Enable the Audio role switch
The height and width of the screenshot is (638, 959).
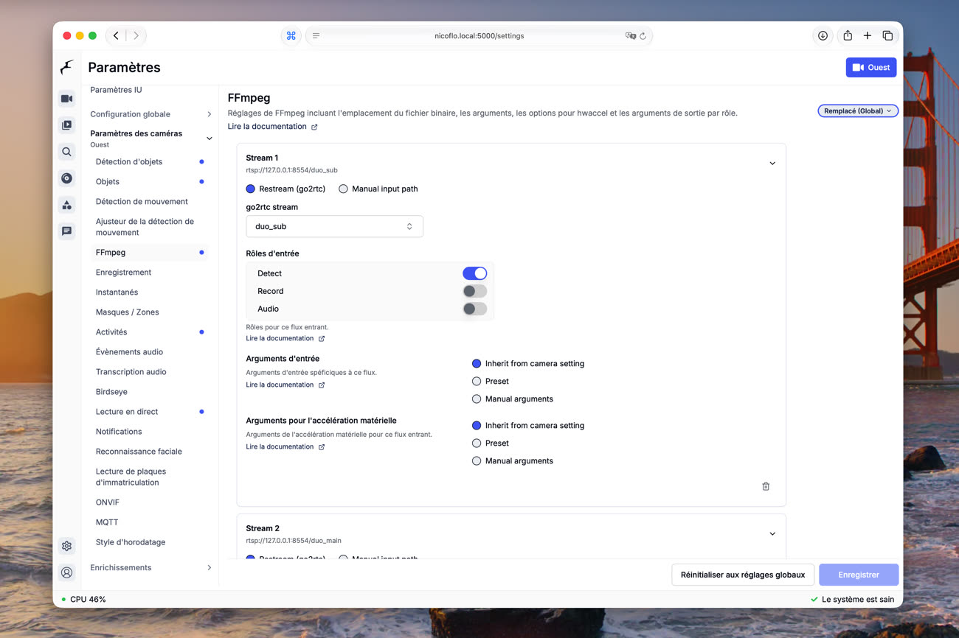[474, 309]
